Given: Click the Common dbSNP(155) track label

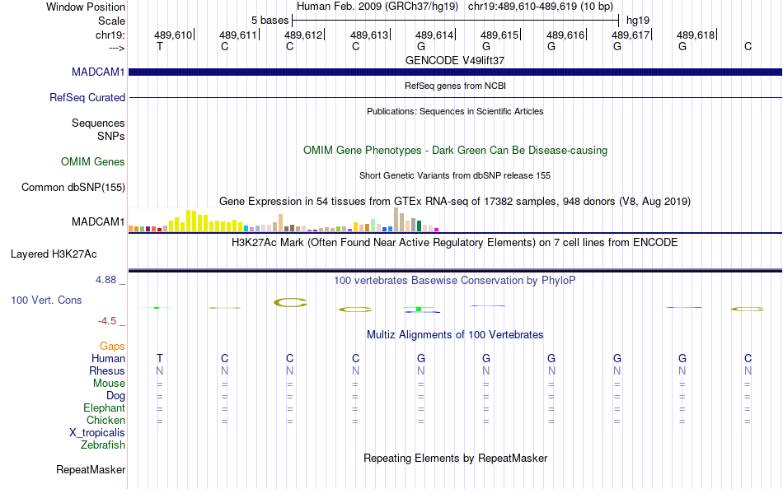Looking at the screenshot, I should pos(73,187).
